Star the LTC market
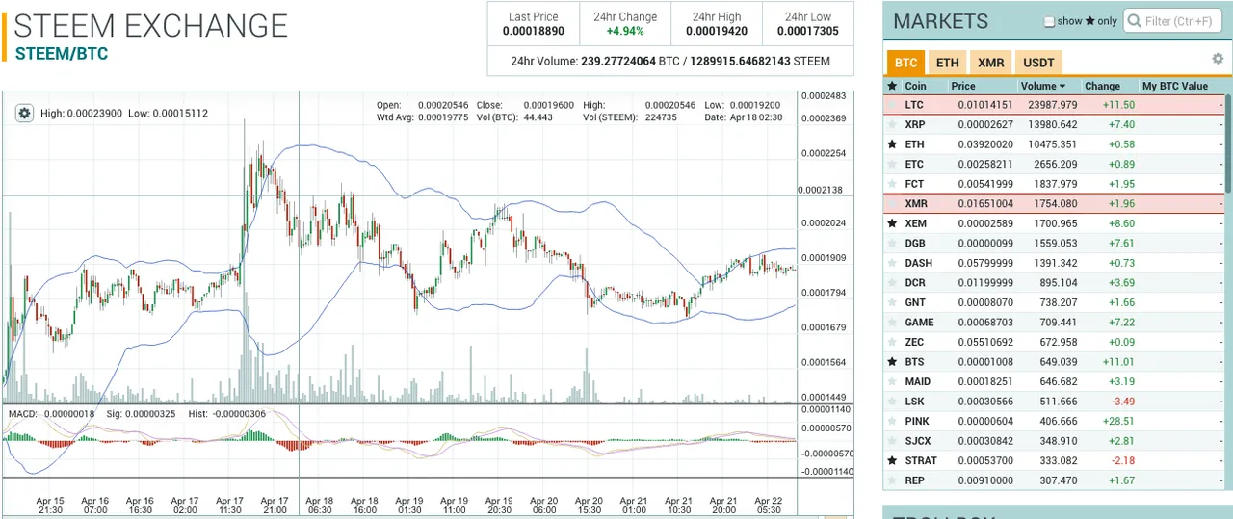The width and height of the screenshot is (1233, 519). click(x=892, y=105)
